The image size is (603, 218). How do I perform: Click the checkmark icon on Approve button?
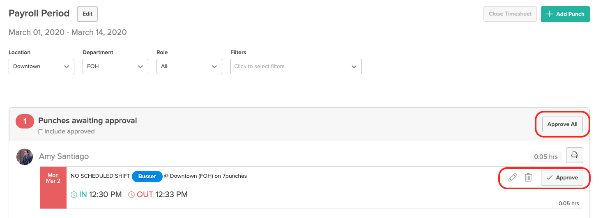click(549, 178)
